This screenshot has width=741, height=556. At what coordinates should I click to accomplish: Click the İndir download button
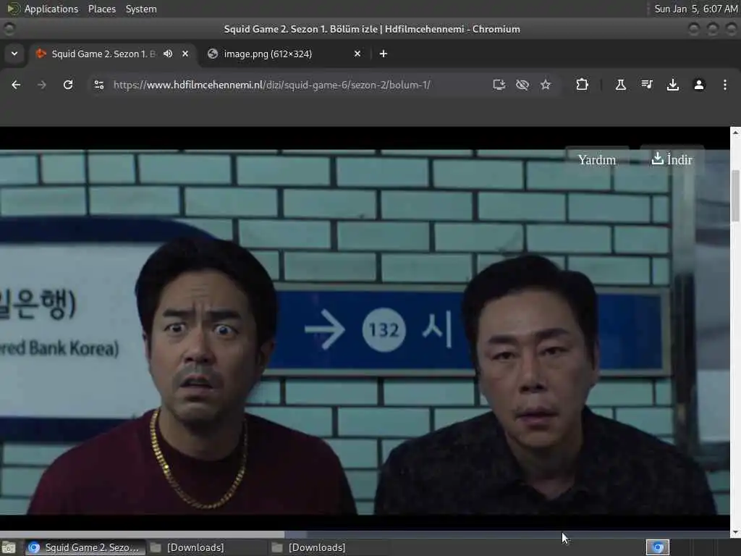pyautogui.click(x=672, y=160)
